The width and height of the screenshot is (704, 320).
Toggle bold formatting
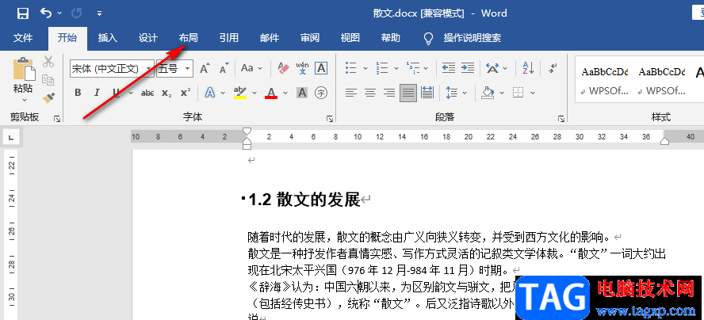click(78, 93)
